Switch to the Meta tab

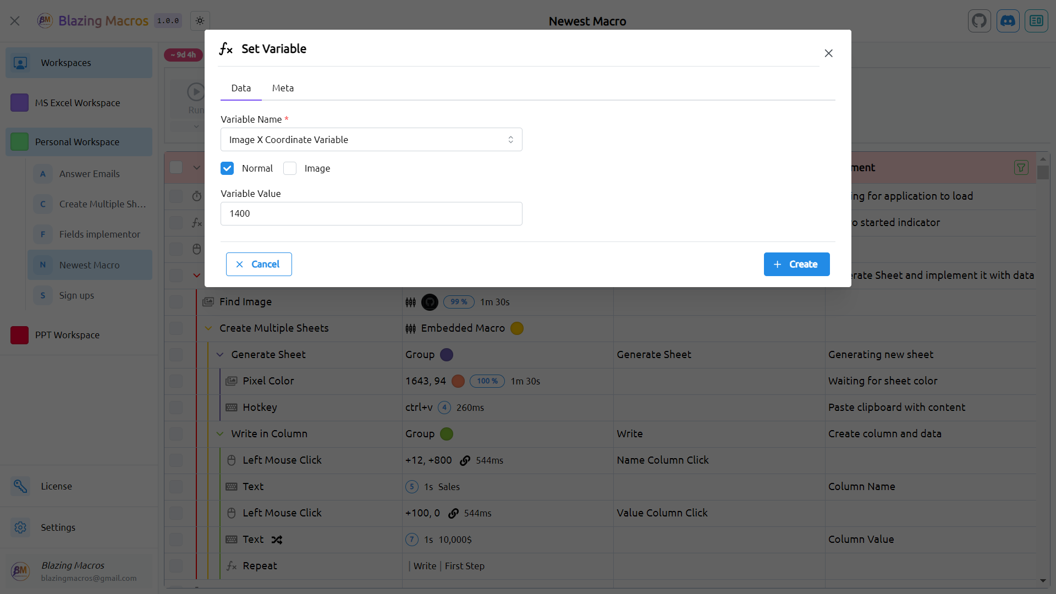pyautogui.click(x=283, y=88)
